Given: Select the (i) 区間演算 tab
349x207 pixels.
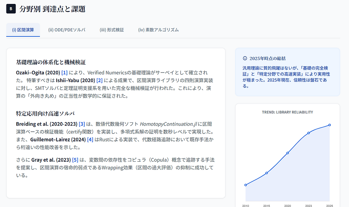Looking at the screenshot, I should point(23,30).
